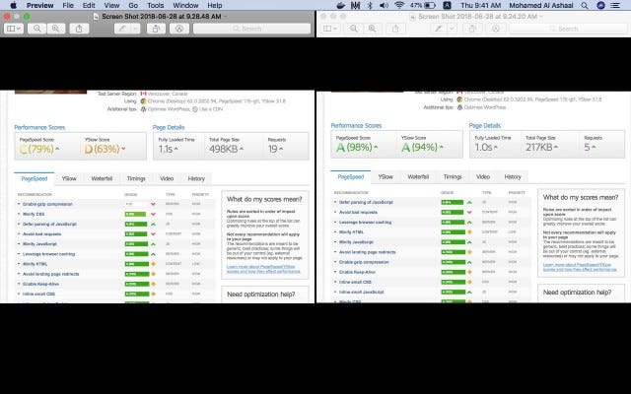The image size is (631, 394).
Task: Click the Timings tab in the left screenshot
Action: (136, 178)
